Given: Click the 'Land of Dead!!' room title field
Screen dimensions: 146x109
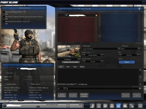Looking at the screenshot, I should pos(100,49).
